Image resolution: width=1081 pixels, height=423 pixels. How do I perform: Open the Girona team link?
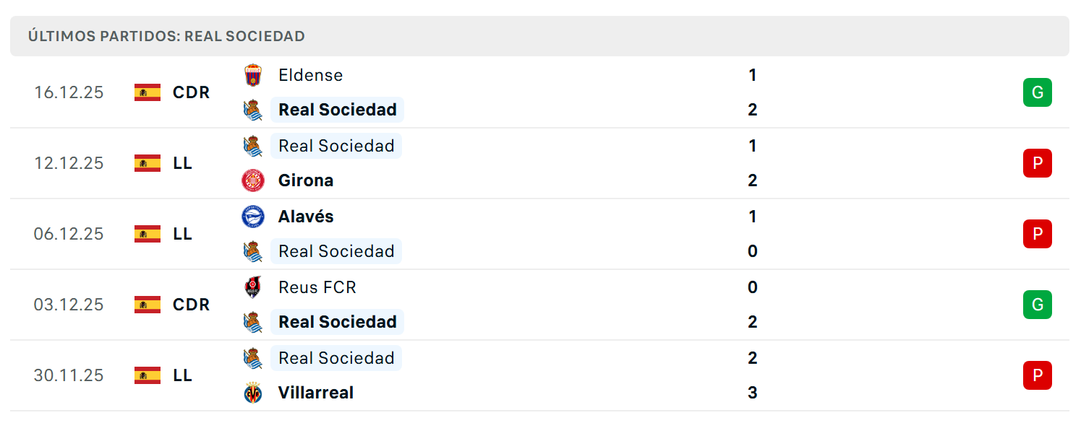tap(306, 180)
